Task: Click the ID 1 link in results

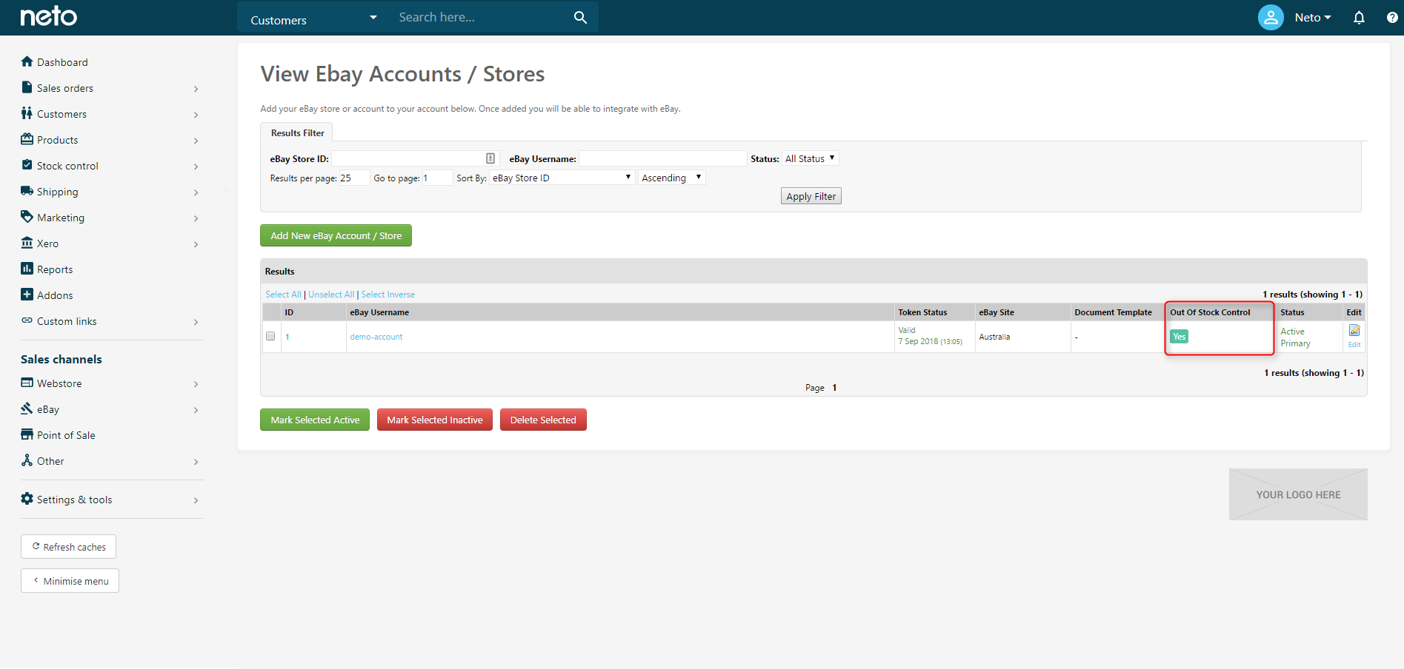Action: coord(287,337)
